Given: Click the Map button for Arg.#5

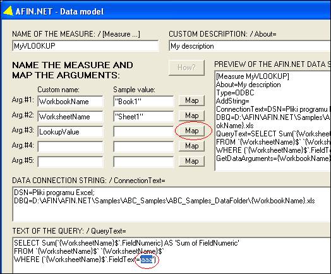Looking at the screenshot, I should point(191,161).
